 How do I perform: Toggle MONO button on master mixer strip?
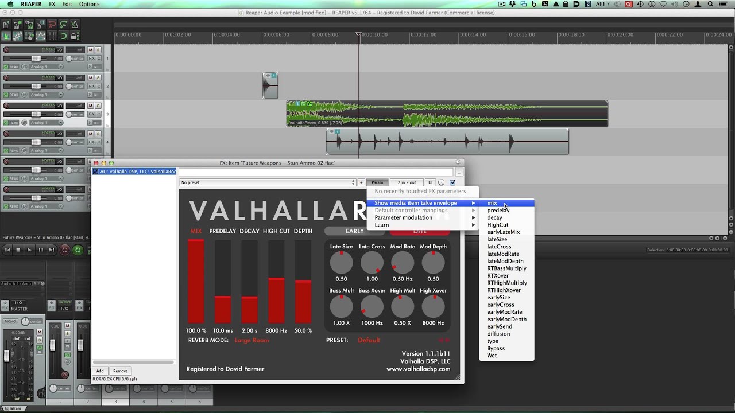(10, 321)
